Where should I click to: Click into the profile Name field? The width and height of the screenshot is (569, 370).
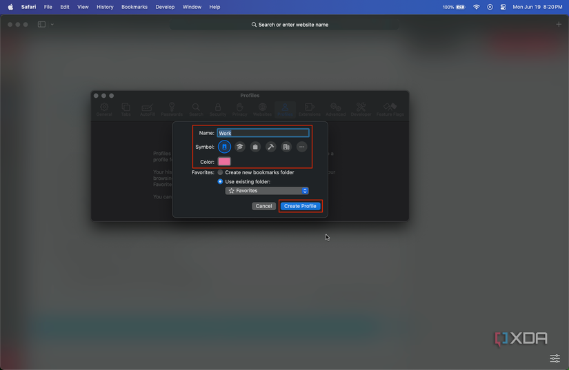point(263,133)
